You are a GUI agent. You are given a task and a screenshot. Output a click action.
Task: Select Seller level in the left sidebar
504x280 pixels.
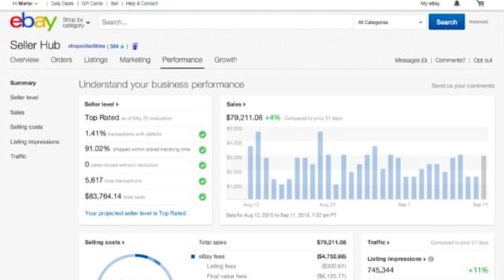coord(24,98)
